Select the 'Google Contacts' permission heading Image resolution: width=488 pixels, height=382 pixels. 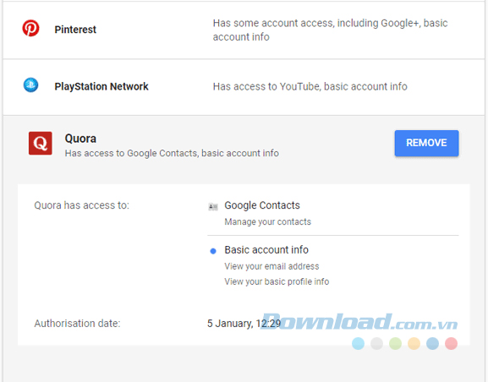point(262,205)
